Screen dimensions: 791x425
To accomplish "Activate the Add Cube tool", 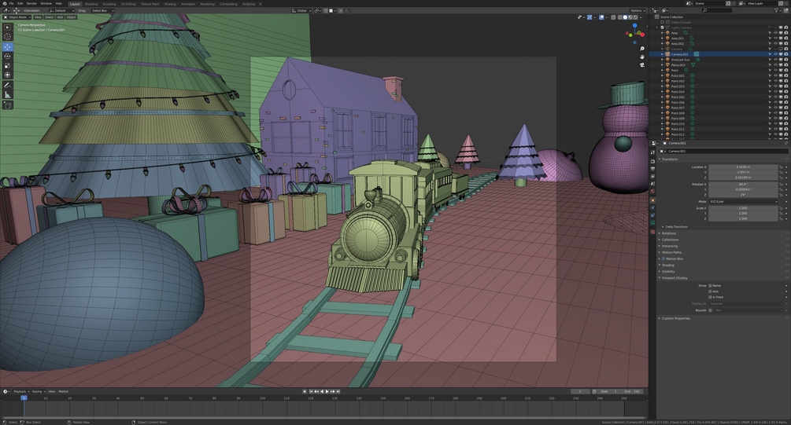I will tap(7, 105).
